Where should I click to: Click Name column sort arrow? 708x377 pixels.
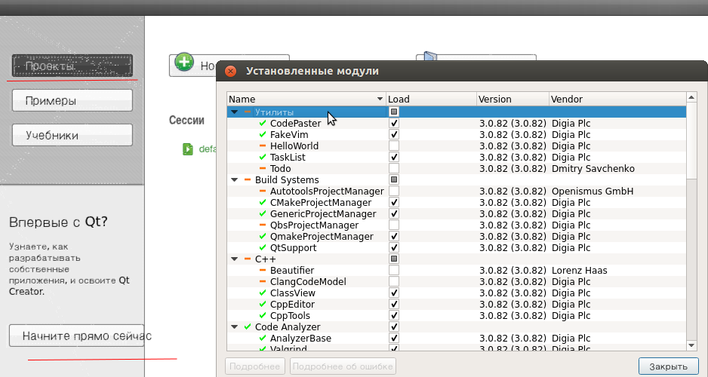coord(380,100)
